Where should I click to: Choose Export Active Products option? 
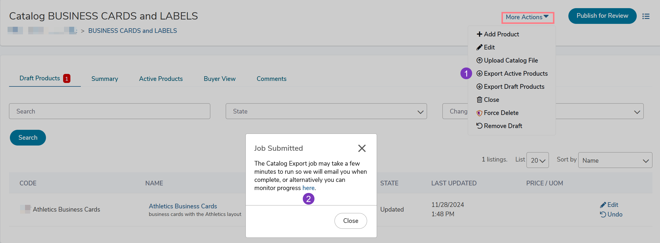(x=515, y=74)
